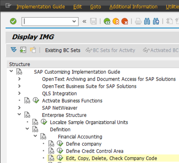
Task: Execute Define company activity icon
Action: (60, 144)
